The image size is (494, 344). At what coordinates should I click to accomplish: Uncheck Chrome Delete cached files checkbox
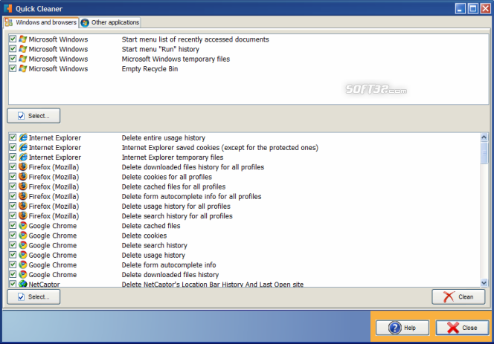[13, 225]
